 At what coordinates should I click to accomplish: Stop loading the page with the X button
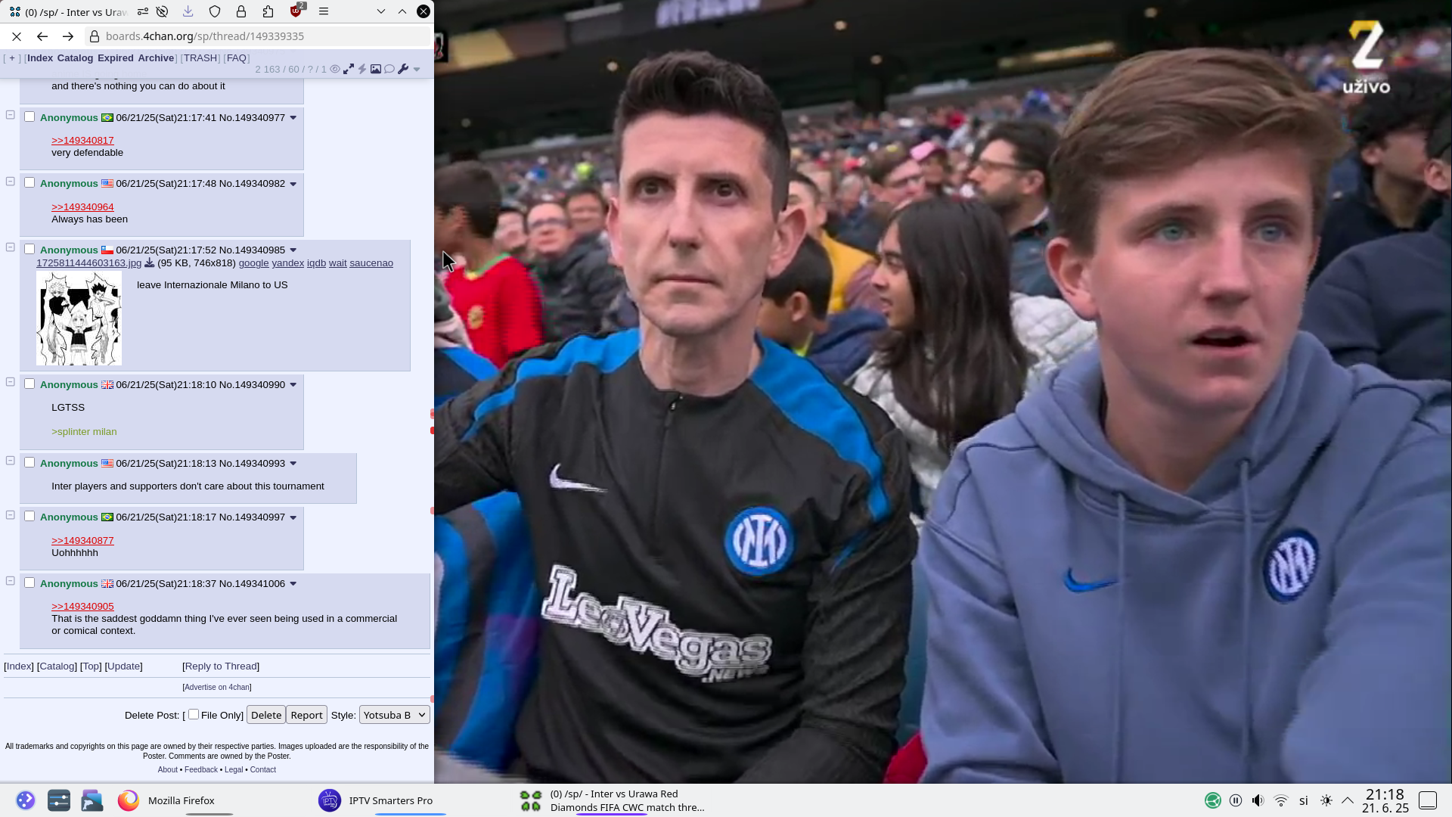[17, 36]
